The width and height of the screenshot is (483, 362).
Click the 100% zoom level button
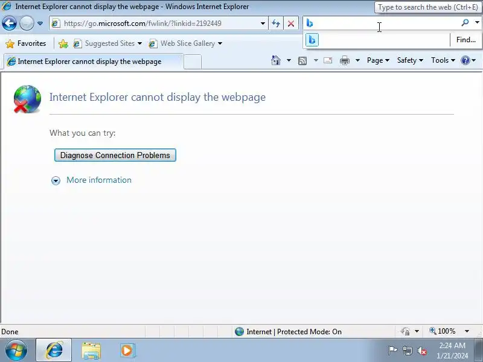pyautogui.click(x=443, y=331)
